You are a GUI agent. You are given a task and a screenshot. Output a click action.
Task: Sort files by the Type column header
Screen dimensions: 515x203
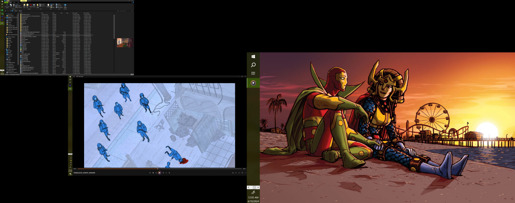54,13
